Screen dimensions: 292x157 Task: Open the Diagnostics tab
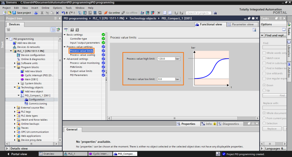coord(230,124)
